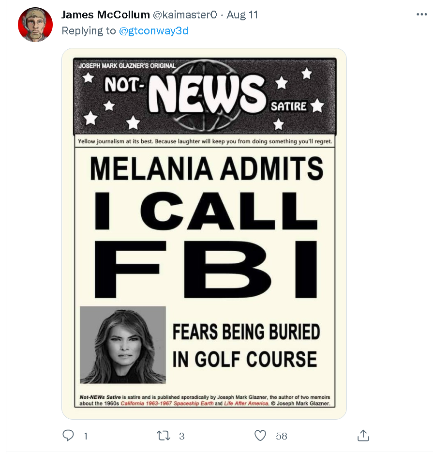Image resolution: width=433 pixels, height=454 pixels.
Task: Click the retweet count showing 3
Action: pos(181,436)
